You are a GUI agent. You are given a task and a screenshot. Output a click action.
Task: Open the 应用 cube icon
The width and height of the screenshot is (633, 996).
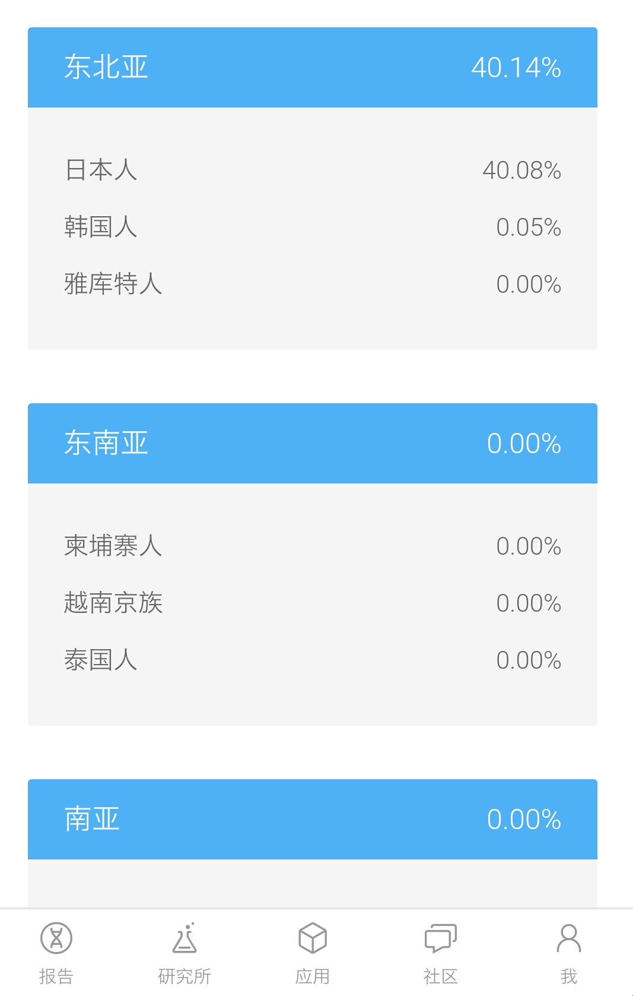pyautogui.click(x=313, y=938)
